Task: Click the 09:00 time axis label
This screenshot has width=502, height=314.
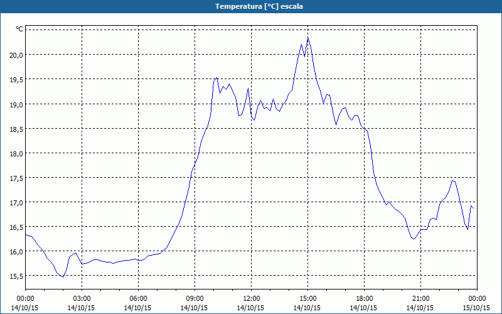Action: pos(195,299)
